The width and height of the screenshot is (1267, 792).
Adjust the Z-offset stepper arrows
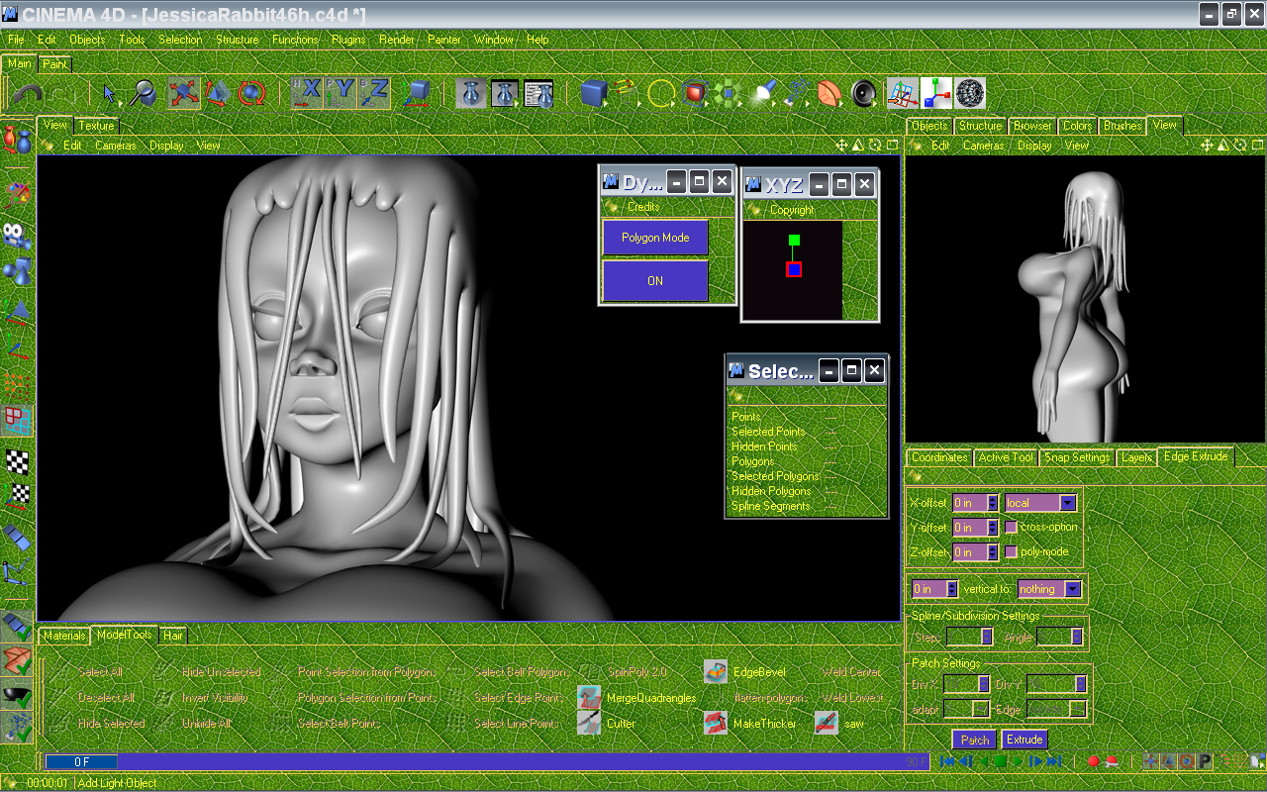(x=993, y=552)
